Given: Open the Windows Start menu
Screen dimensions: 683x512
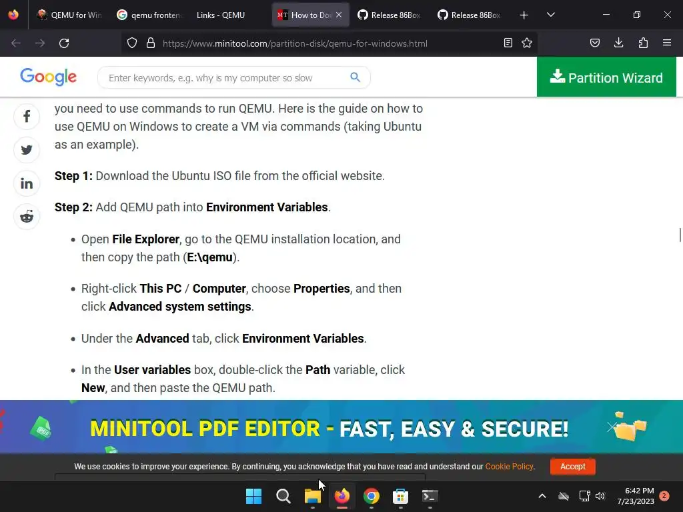Looking at the screenshot, I should [254, 496].
